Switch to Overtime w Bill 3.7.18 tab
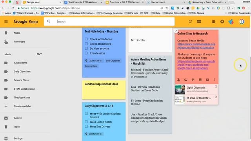 click(x=125, y=2)
